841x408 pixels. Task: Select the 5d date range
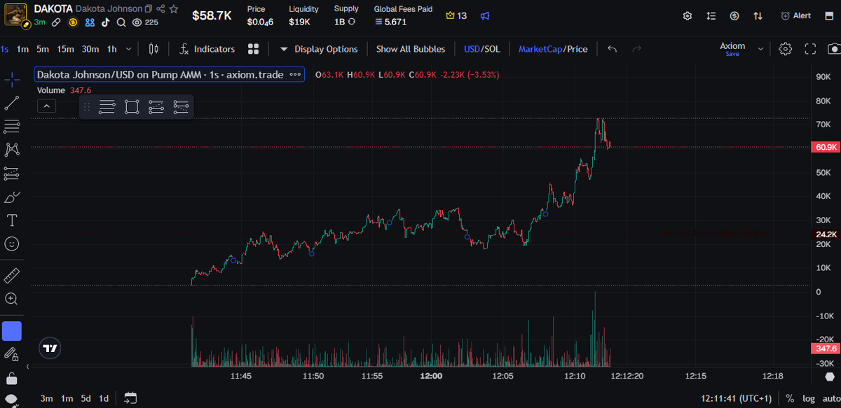[x=86, y=398]
